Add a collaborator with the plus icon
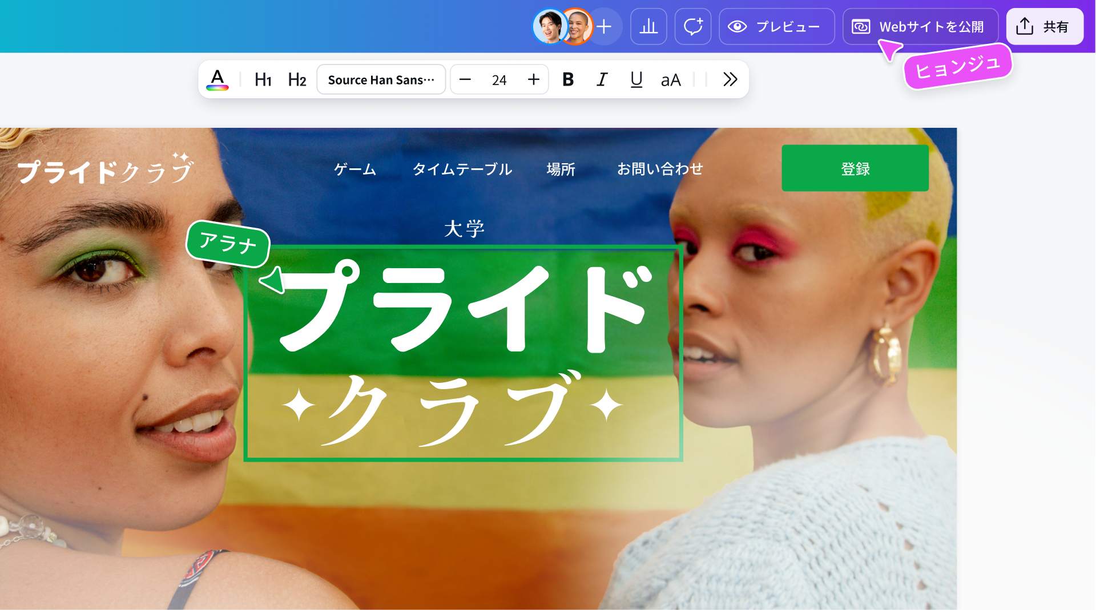This screenshot has width=1096, height=610. [x=605, y=26]
